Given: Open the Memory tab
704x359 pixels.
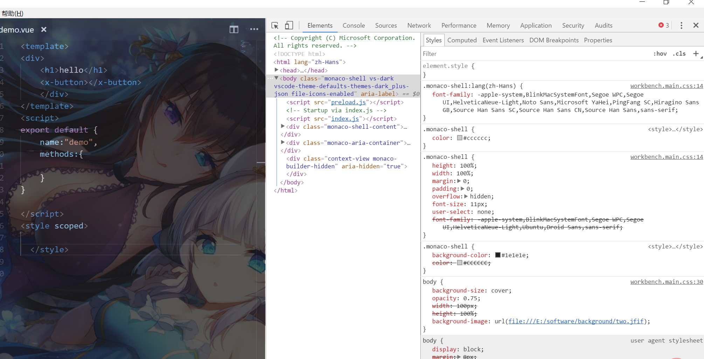Looking at the screenshot, I should pyautogui.click(x=498, y=26).
